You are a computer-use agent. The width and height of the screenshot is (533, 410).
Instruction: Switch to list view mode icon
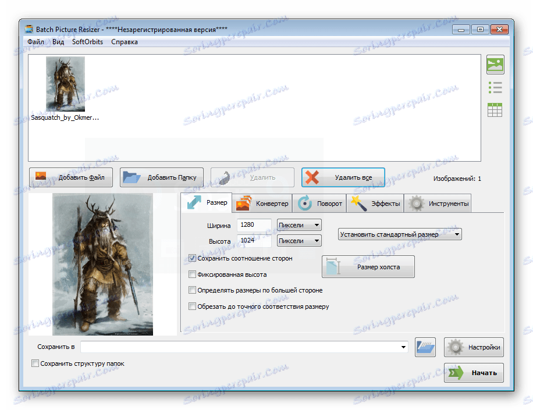495,87
